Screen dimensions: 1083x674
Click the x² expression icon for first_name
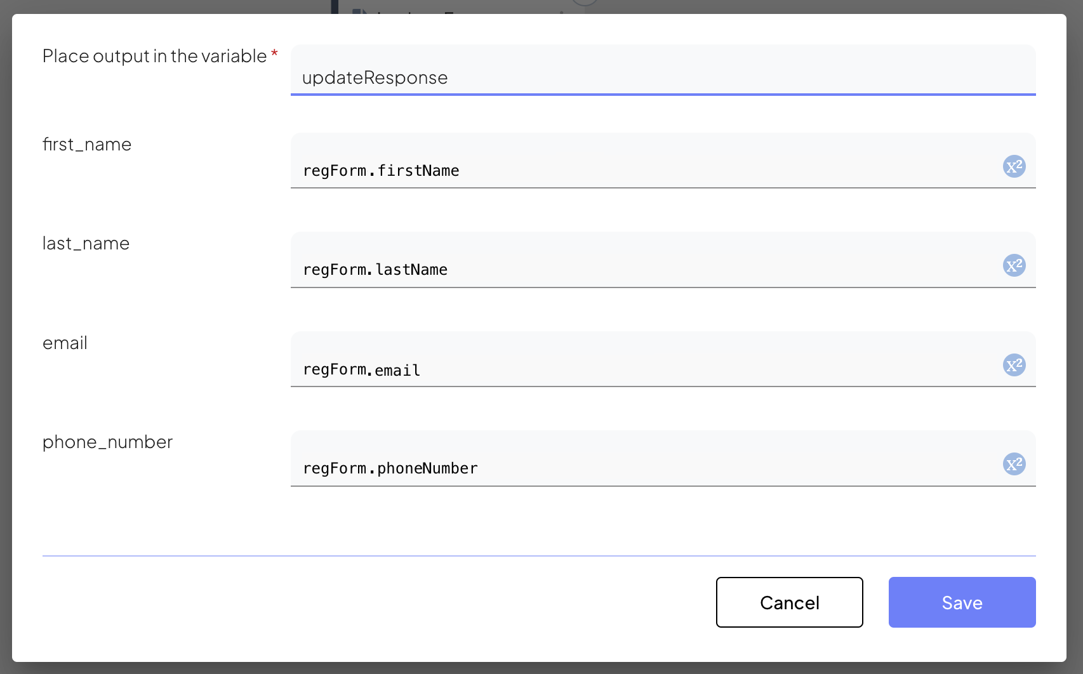coord(1014,166)
